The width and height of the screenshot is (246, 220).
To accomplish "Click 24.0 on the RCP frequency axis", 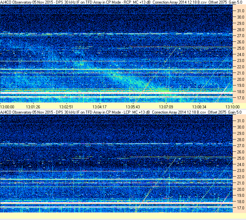I will tap(240, 55).
